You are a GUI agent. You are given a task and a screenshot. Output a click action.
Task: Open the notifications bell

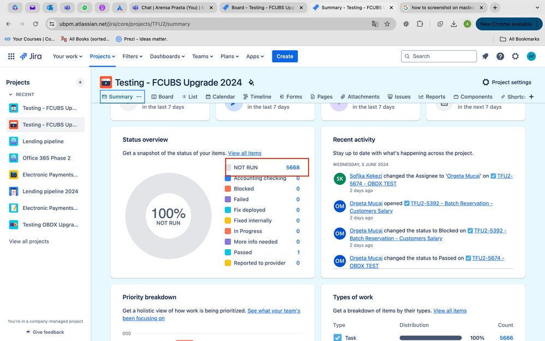[x=485, y=56]
